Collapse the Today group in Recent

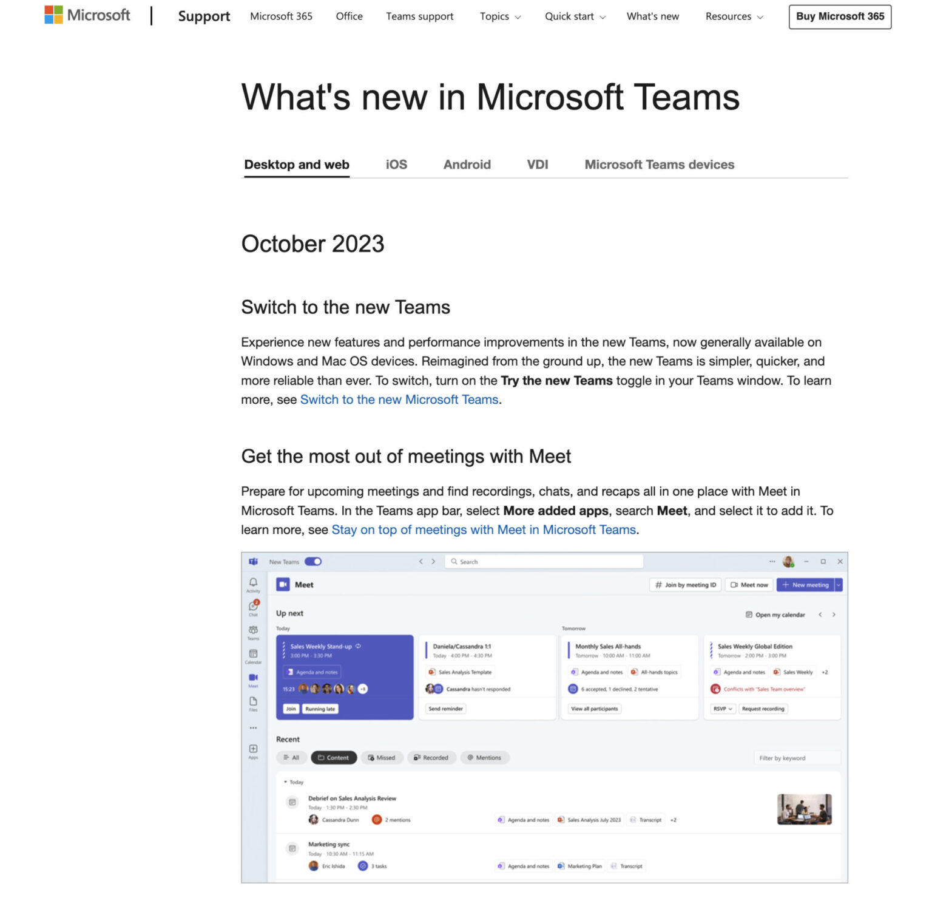pos(286,782)
